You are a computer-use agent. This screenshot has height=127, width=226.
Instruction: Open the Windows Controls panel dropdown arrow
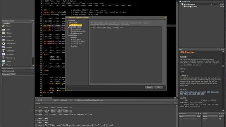(x=29, y=21)
